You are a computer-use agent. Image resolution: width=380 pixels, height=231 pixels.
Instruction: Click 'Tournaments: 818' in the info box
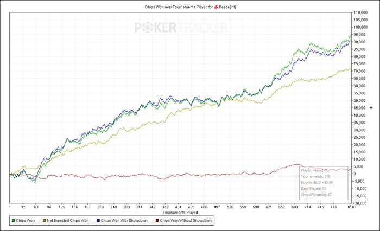[315, 177]
